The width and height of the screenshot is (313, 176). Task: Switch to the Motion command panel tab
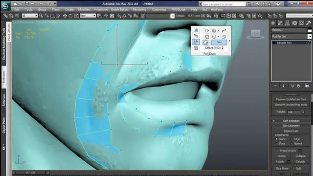[x=294, y=23]
